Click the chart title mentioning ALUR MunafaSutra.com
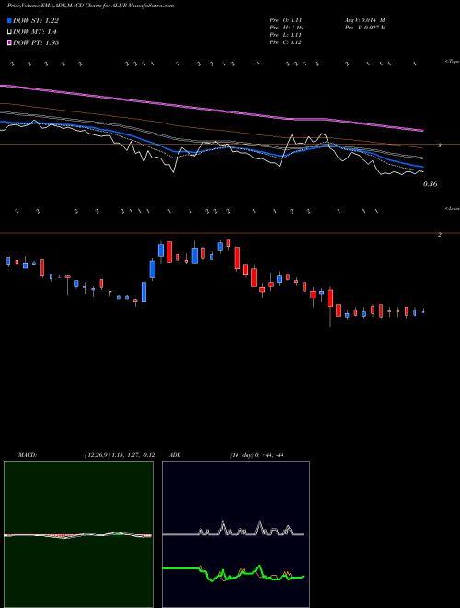460x608 pixels. pos(90,6)
